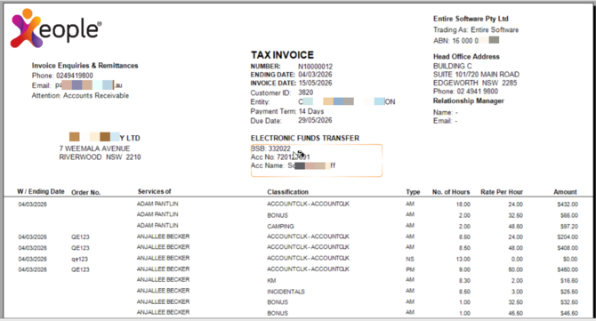596x321 pixels.
Task: Click Services of column header
Action: [154, 191]
